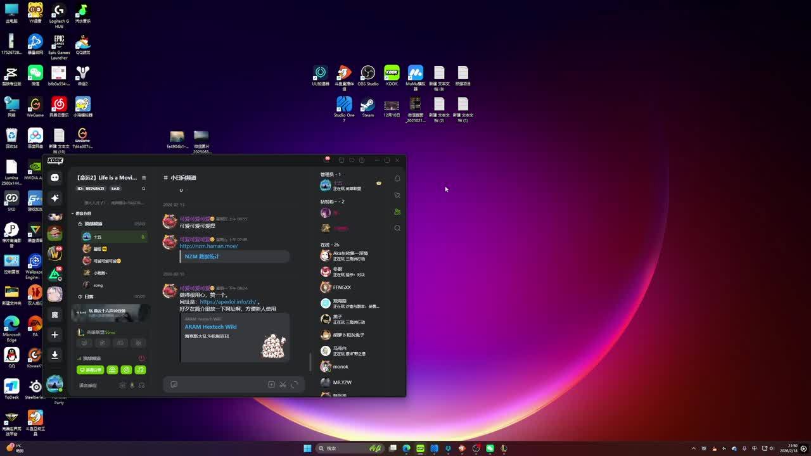Toggle the member list panel icon
811x456 pixels.
coord(397,212)
